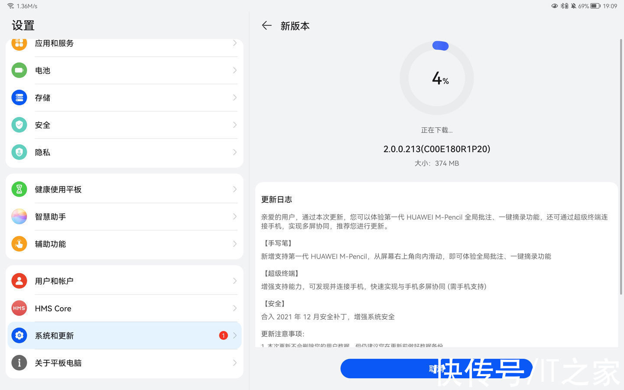The height and width of the screenshot is (390, 624).
Task: Tap the 设置 header title
Action: tap(23, 26)
